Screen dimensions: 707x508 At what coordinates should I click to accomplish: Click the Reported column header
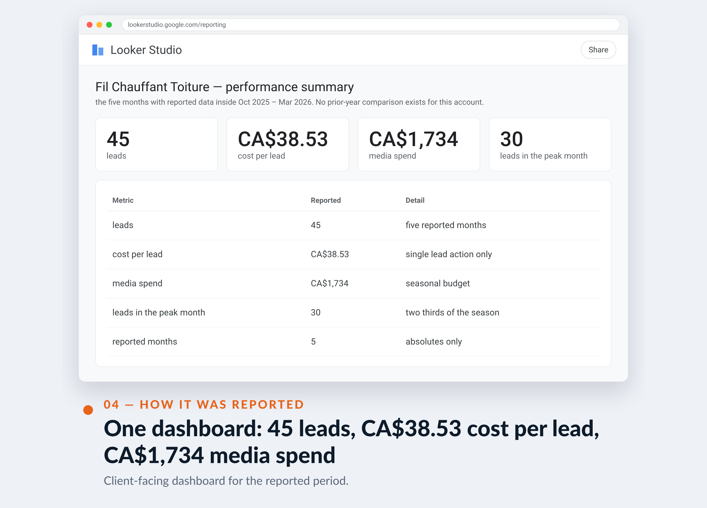coord(326,200)
